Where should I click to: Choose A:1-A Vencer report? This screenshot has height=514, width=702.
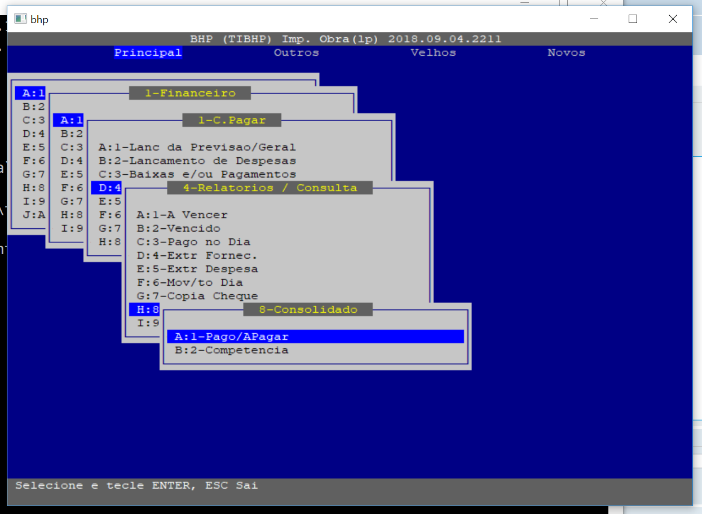click(182, 215)
